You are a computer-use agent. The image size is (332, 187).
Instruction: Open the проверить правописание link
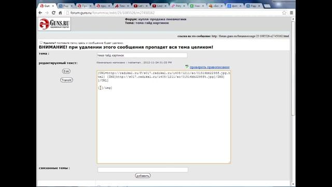click(210, 67)
